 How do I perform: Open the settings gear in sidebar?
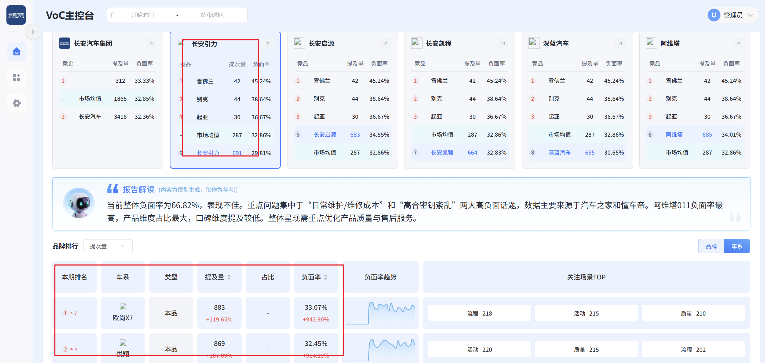click(x=17, y=103)
